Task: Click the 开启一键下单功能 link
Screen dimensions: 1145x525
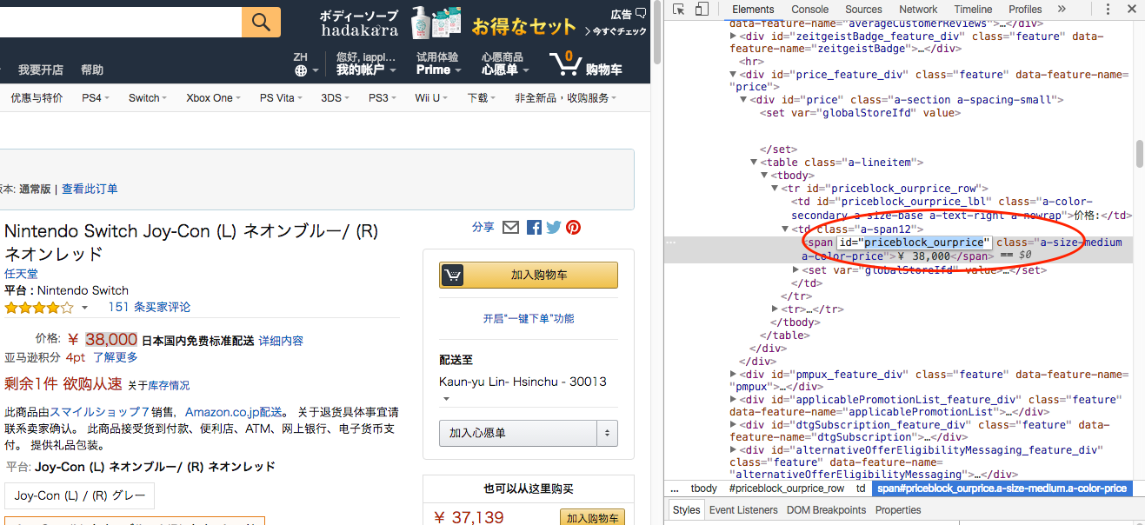Action: click(x=529, y=319)
